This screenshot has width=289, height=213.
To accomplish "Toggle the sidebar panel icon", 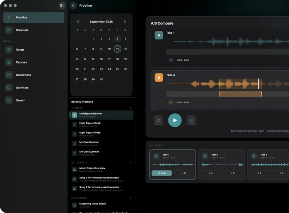I will coord(62,6).
